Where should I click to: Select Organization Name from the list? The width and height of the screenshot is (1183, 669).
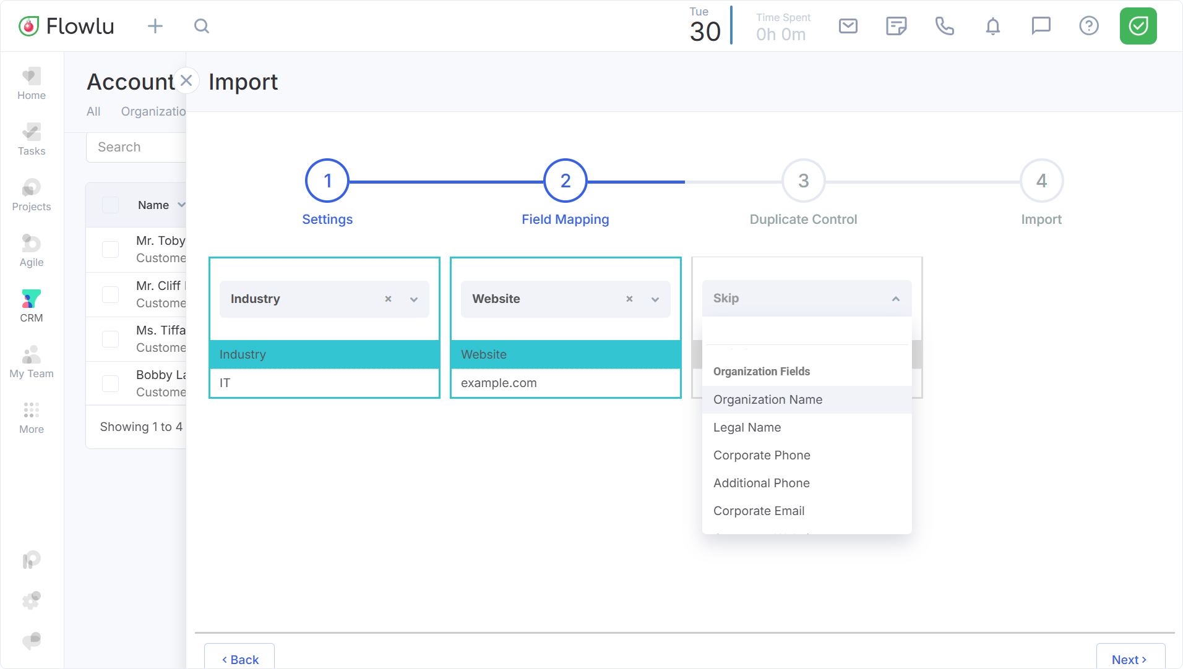click(768, 399)
